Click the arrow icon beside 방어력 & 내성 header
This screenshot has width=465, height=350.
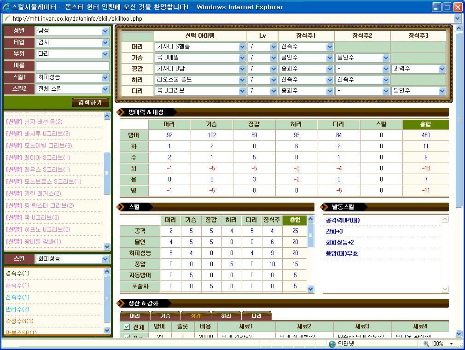click(122, 112)
